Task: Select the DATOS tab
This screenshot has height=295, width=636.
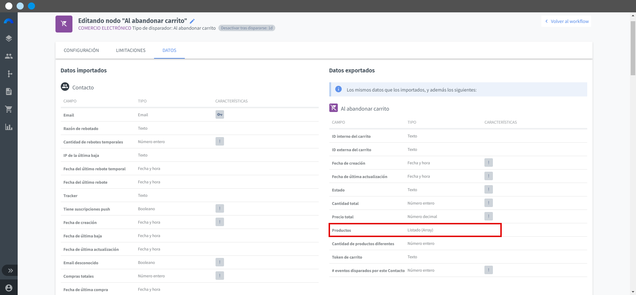Action: tap(169, 50)
